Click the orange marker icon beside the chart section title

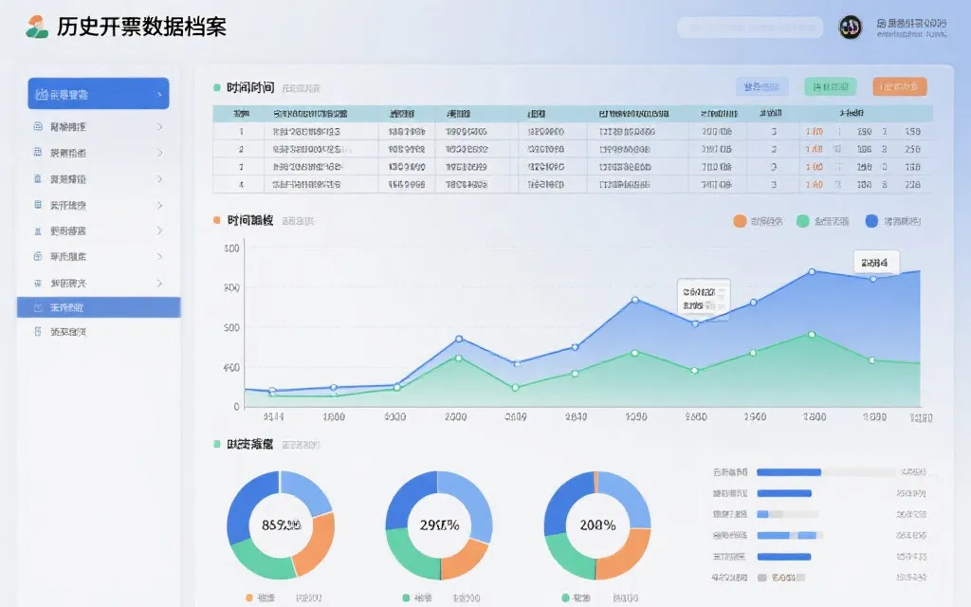(x=214, y=218)
